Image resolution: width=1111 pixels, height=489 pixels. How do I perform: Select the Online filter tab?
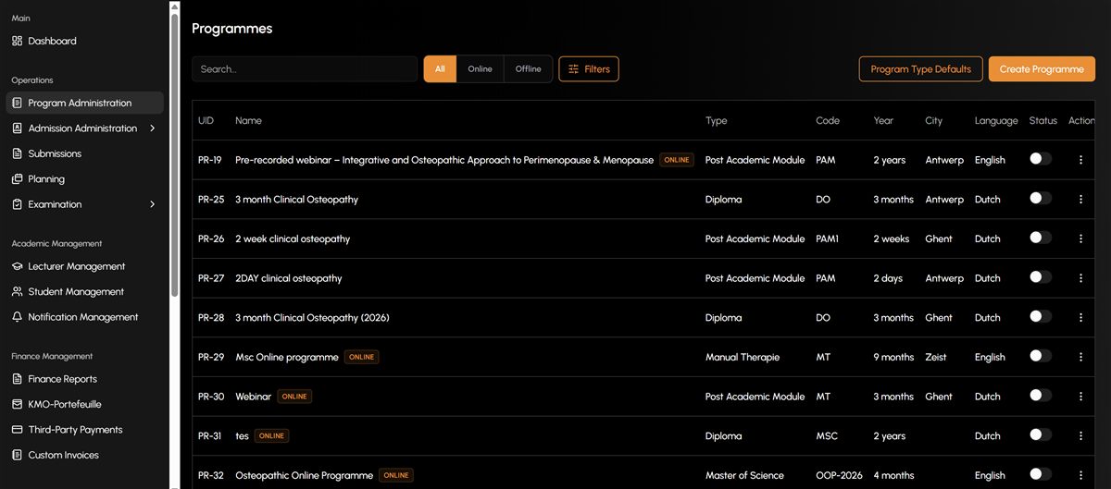[x=480, y=69]
